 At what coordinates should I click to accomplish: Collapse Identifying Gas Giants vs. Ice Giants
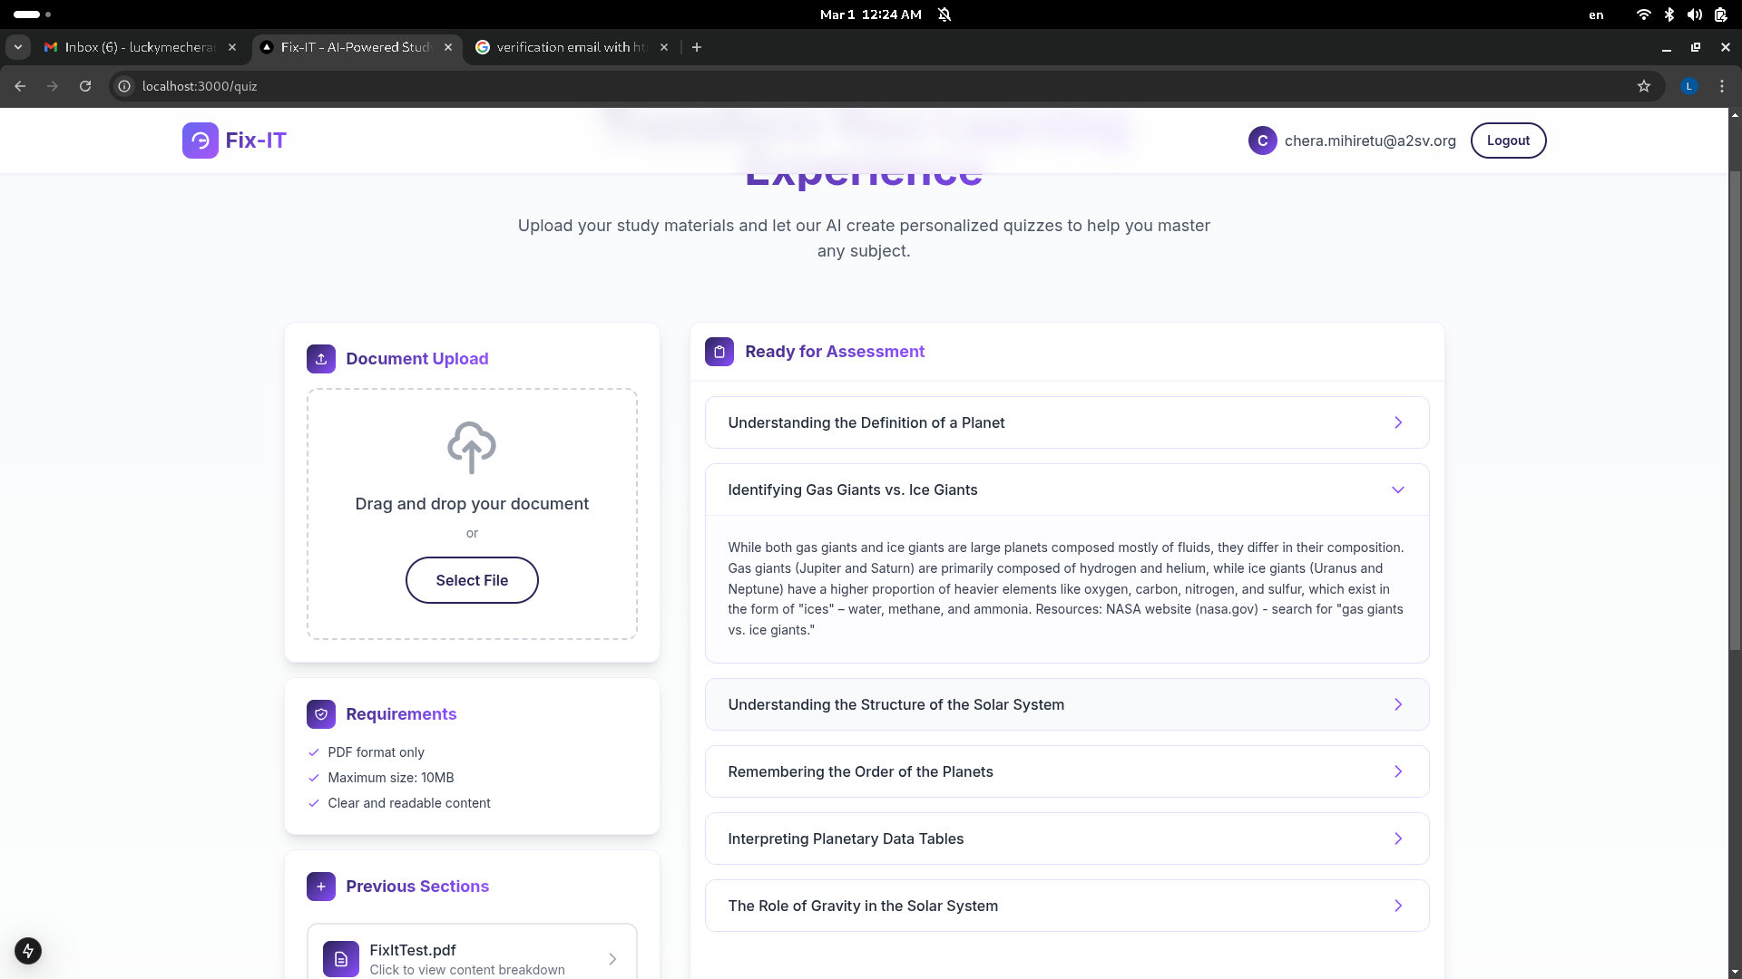point(1398,489)
